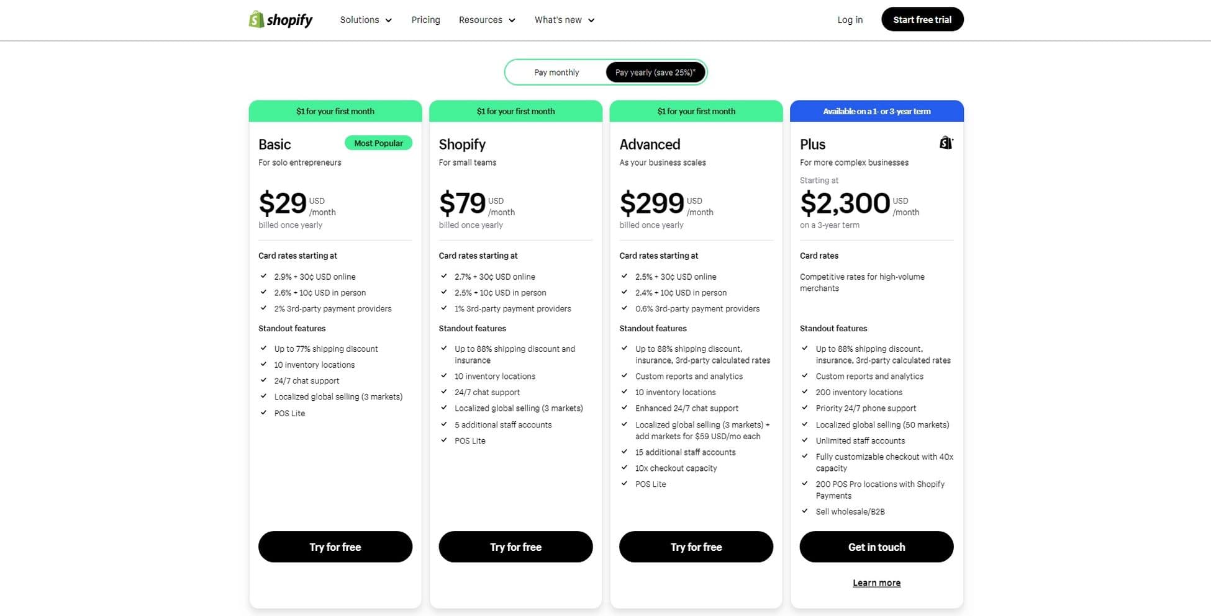Click the Start free trial button
1211x616 pixels.
pos(922,19)
